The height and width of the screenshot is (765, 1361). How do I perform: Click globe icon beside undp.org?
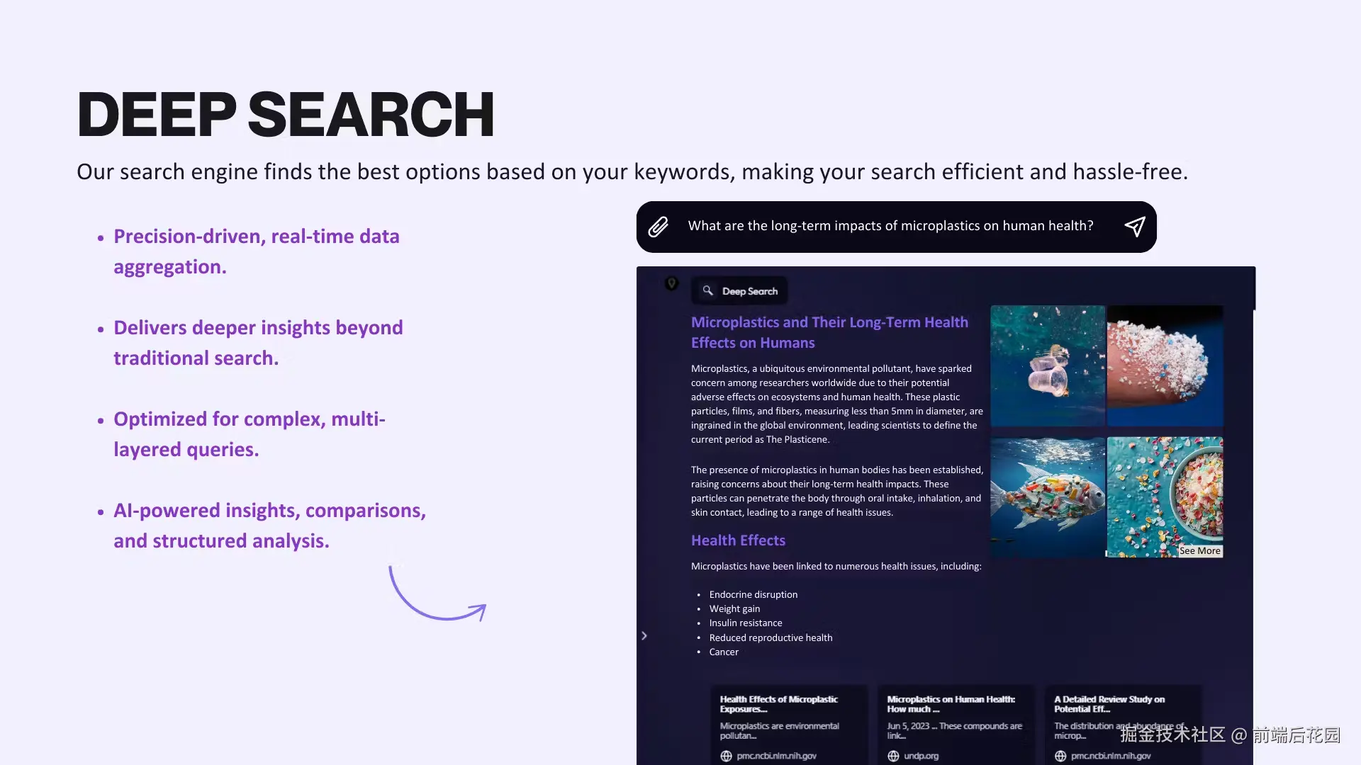click(x=893, y=756)
